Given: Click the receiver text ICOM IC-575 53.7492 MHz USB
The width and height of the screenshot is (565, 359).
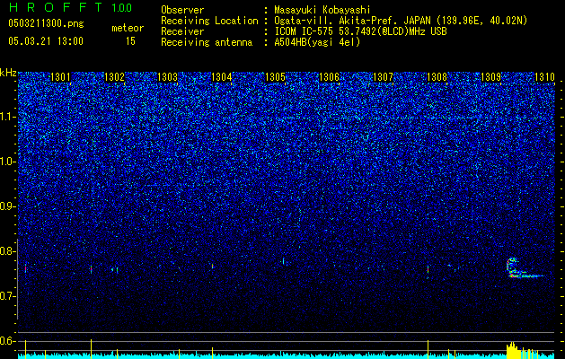Looking at the screenshot, I should [x=360, y=31].
